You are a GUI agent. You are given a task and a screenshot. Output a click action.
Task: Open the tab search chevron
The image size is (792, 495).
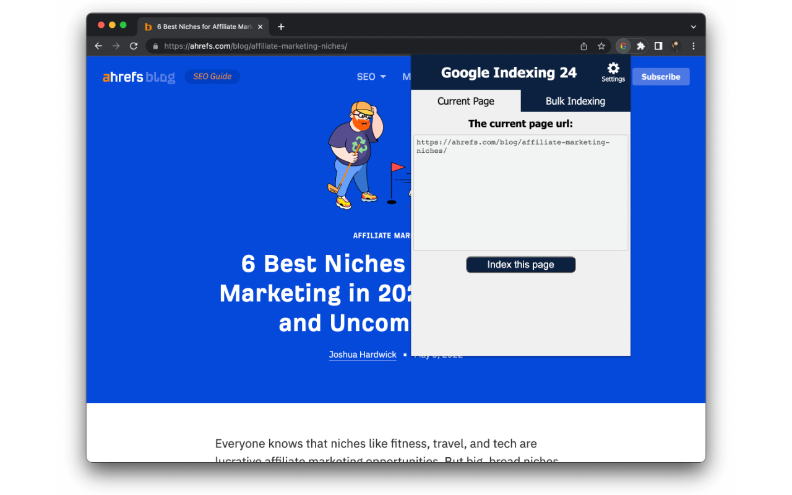tap(693, 26)
